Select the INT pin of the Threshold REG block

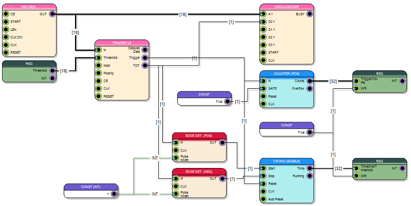click(52, 78)
